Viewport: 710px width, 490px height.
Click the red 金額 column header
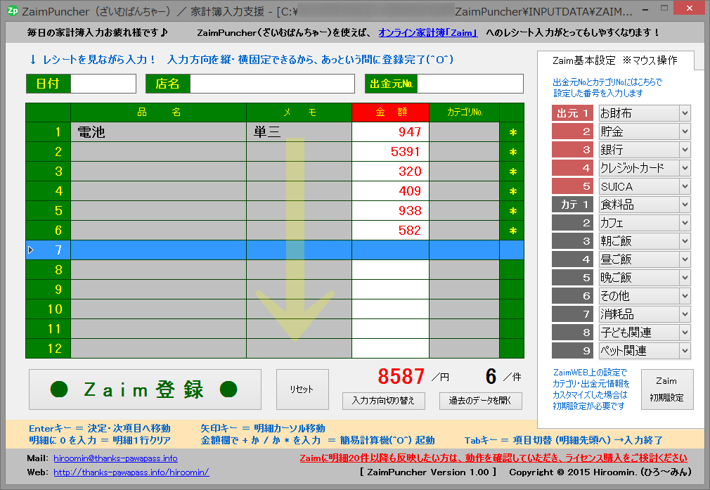(x=390, y=112)
